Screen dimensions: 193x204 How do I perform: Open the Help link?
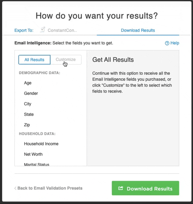(x=172, y=43)
